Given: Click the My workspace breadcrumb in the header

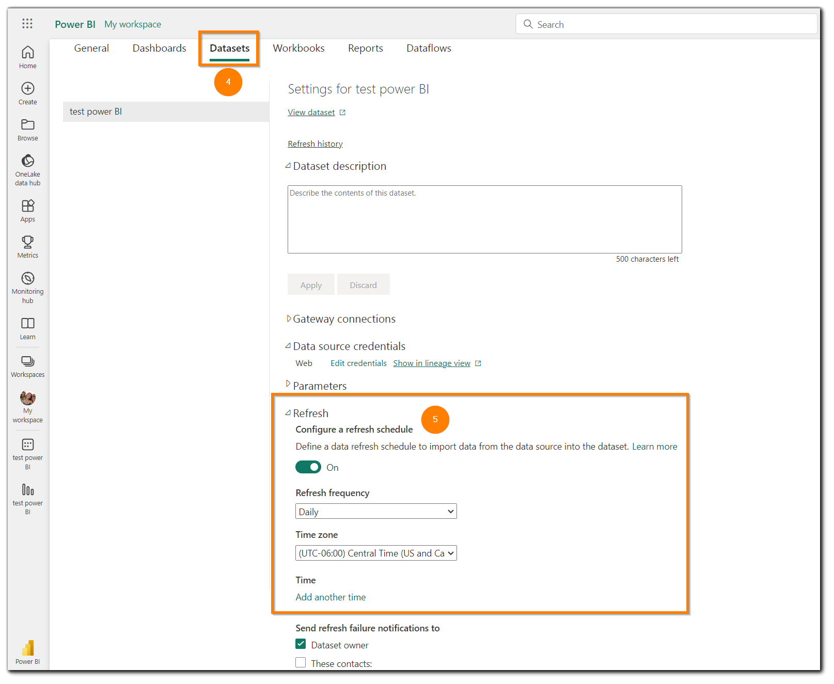Looking at the screenshot, I should (133, 24).
